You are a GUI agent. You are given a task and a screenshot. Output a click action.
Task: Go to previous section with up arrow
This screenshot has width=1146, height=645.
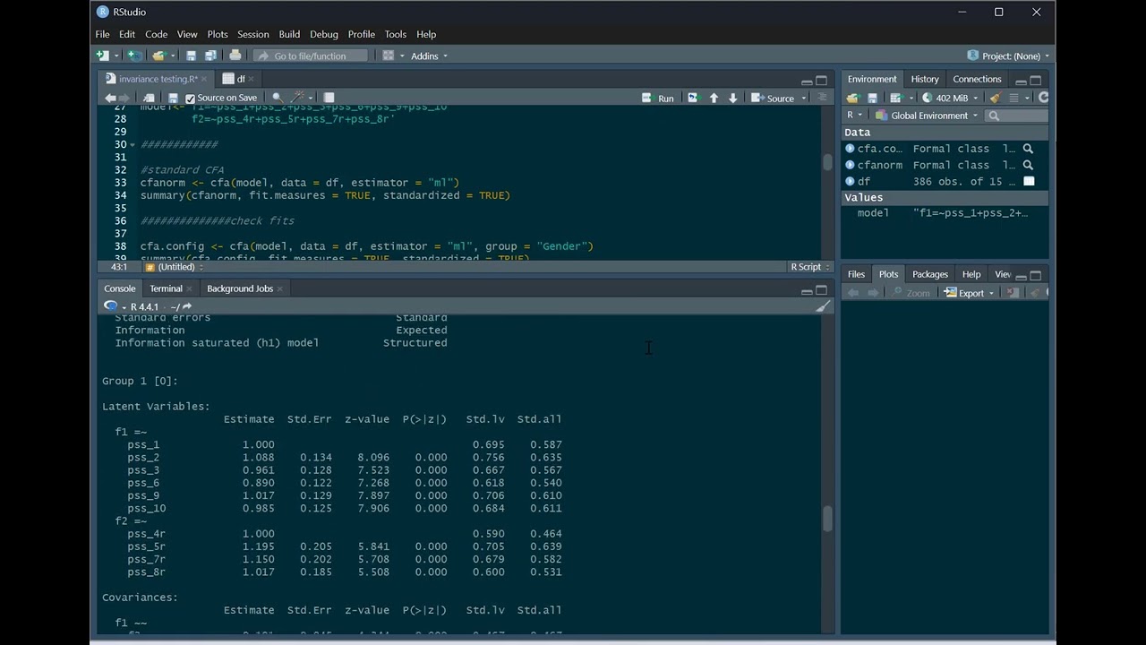714,98
